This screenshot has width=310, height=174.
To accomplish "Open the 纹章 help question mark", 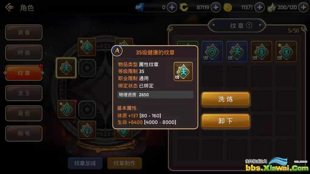I will coord(249,25).
